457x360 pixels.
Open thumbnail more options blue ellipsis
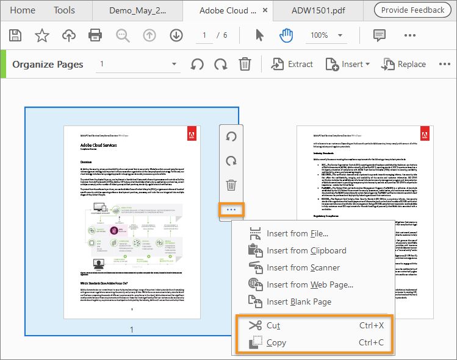[231, 210]
